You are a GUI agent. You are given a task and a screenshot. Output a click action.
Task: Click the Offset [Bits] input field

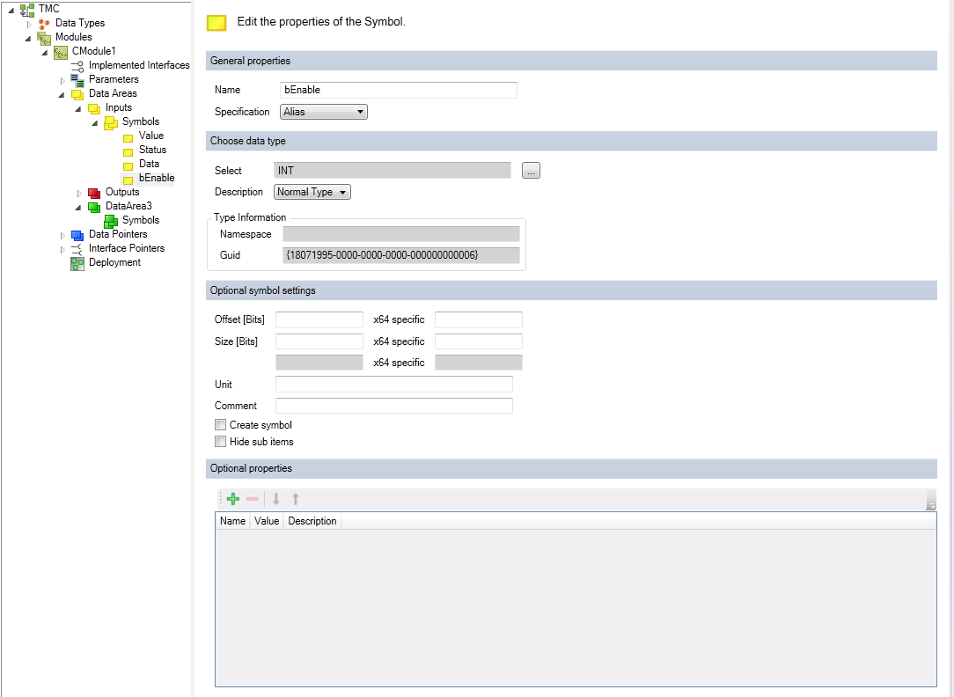click(319, 320)
